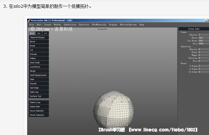The height and width of the screenshot is (135, 209).
Task: Open the Modify menu
Action: (x=57, y=25)
